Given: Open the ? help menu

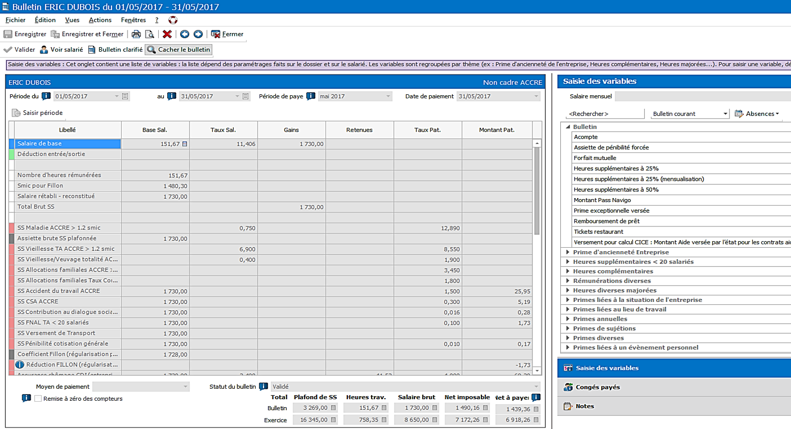Looking at the screenshot, I should (157, 20).
